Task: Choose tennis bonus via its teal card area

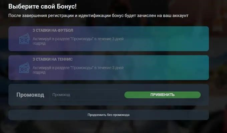Action: coord(167,67)
